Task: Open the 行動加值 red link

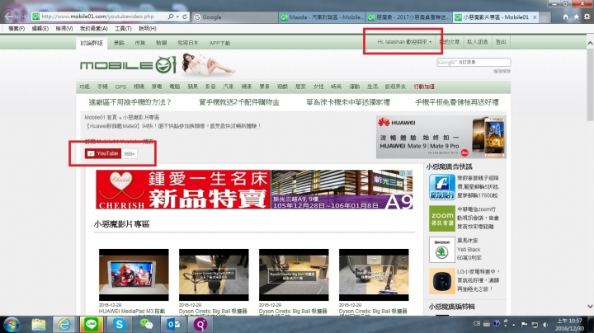Action: click(x=424, y=87)
